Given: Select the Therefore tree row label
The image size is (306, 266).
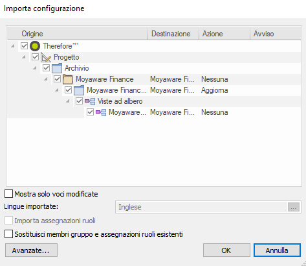Looking at the screenshot, I should click(x=61, y=46).
